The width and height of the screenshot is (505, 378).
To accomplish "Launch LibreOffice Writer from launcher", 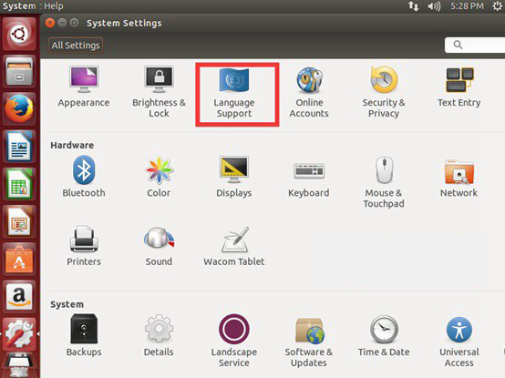I will coord(19,147).
